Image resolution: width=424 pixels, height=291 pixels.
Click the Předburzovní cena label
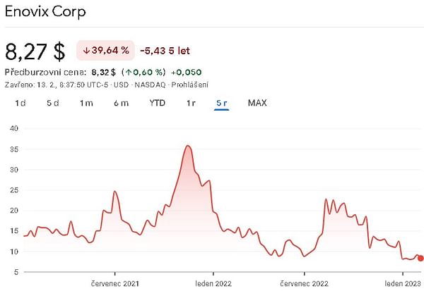pyautogui.click(x=45, y=73)
